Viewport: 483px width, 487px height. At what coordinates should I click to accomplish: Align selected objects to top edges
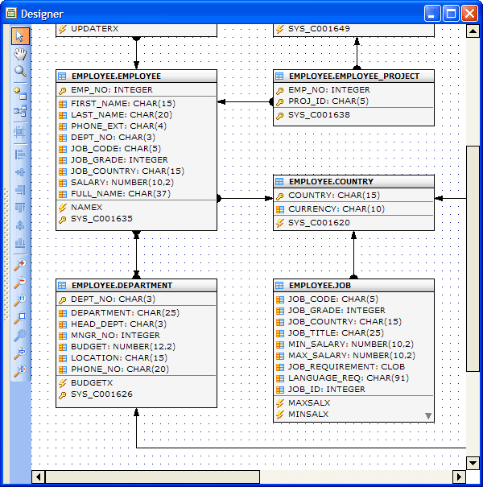pos(20,208)
